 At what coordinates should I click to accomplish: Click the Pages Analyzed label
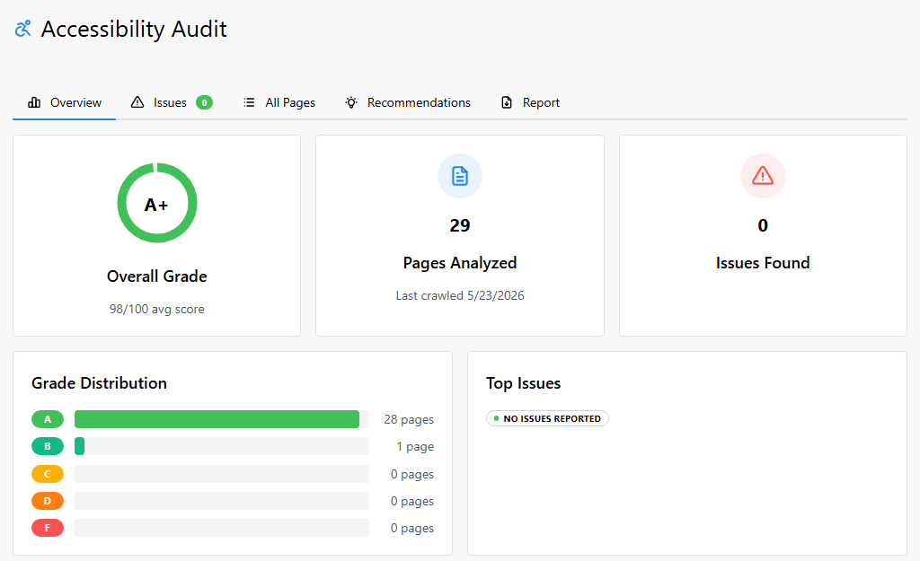pos(460,263)
